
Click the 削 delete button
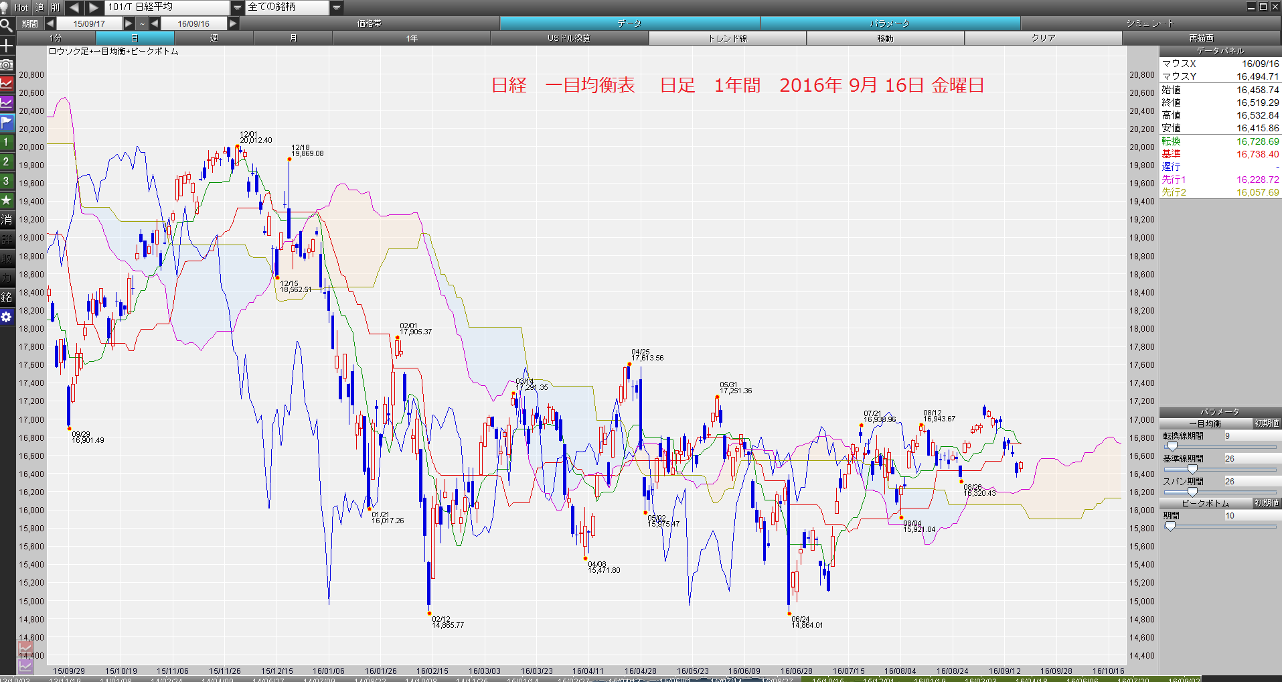55,7
